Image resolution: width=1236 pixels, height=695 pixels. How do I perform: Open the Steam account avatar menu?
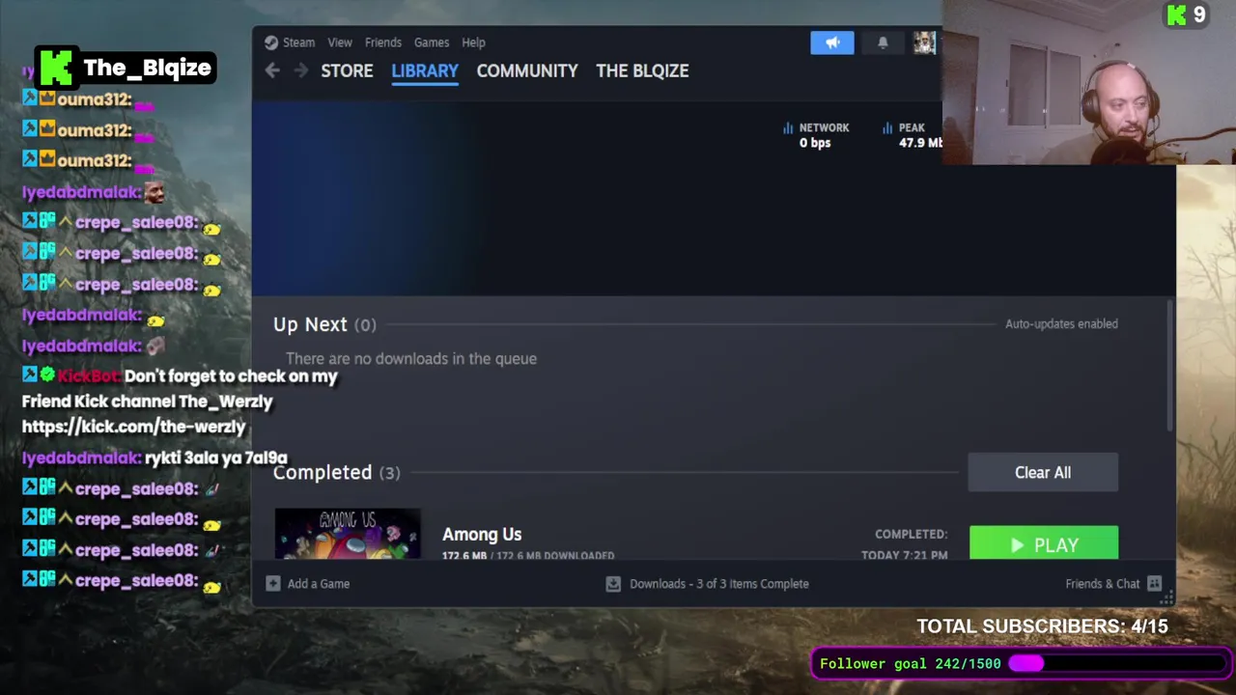(924, 42)
